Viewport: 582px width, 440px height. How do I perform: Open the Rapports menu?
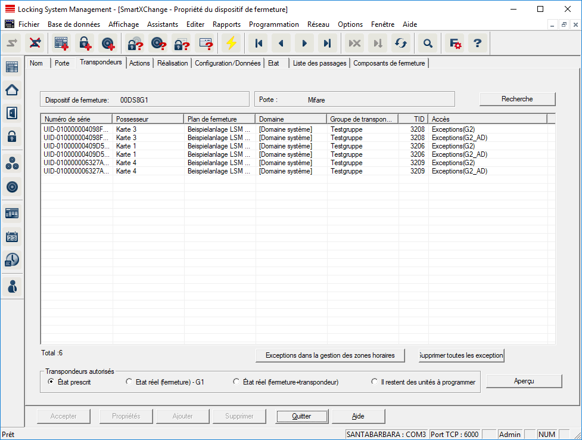[x=226, y=24]
